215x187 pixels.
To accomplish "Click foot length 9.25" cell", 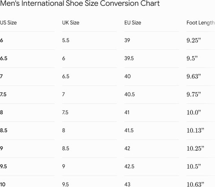I will (194, 40).
